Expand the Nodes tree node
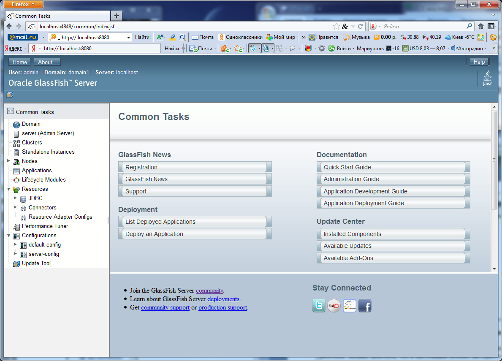The height and width of the screenshot is (361, 502). pos(8,161)
